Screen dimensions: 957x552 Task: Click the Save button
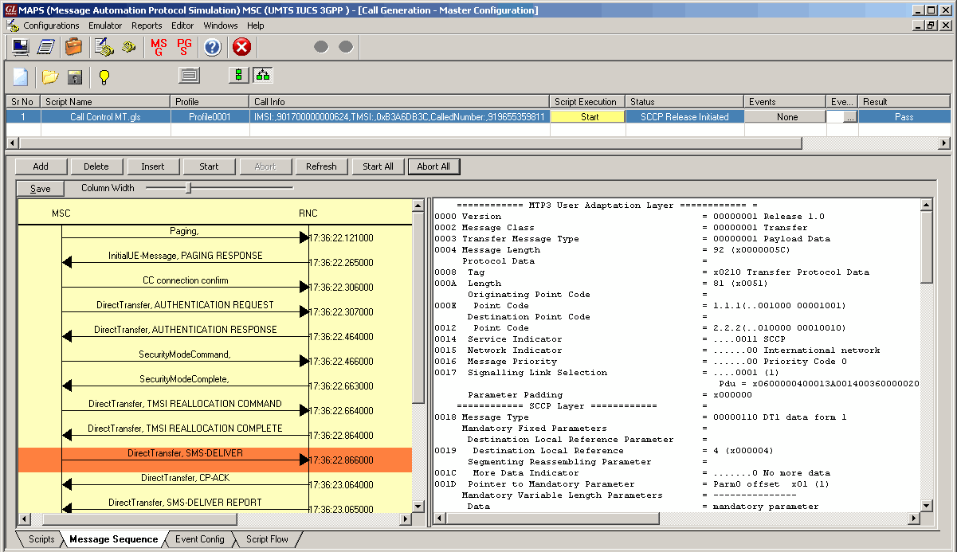click(x=41, y=189)
